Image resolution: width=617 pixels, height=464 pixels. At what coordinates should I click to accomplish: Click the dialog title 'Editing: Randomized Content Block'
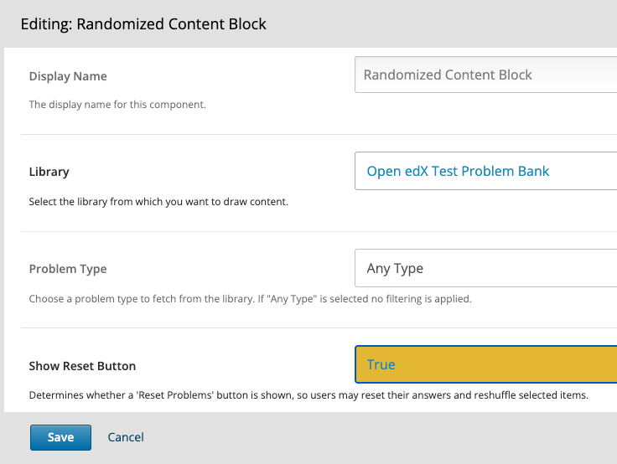143,24
